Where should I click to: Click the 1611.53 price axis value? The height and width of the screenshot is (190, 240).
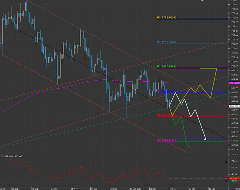(x=234, y=128)
